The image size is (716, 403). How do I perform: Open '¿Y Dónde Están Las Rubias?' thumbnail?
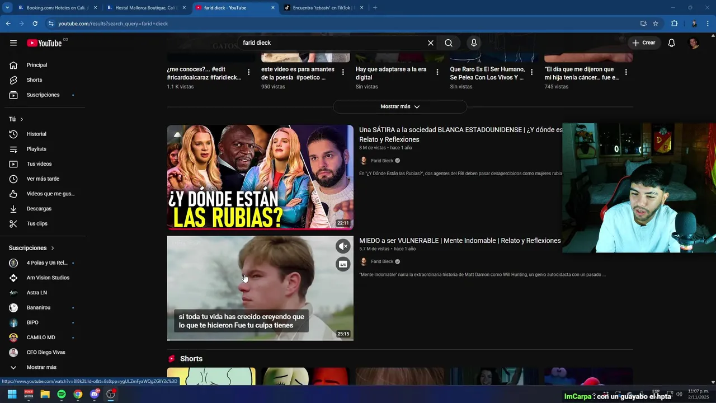coord(260,177)
